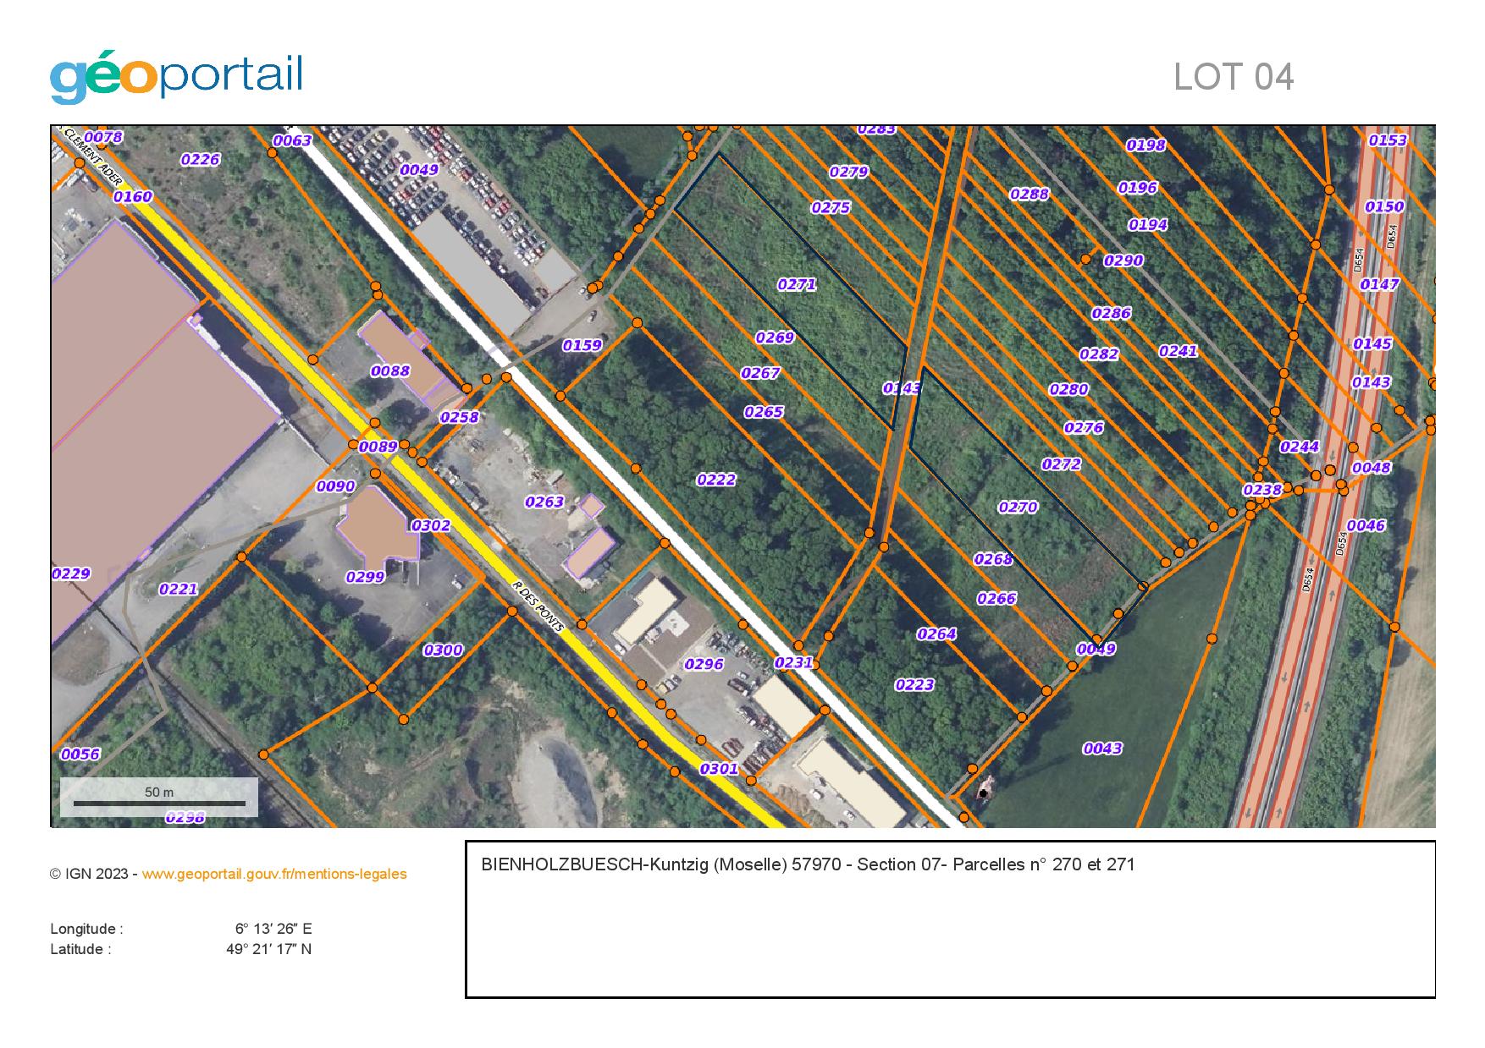This screenshot has width=1485, height=1048.
Task: Click parcel number 0223
Action: point(914,684)
